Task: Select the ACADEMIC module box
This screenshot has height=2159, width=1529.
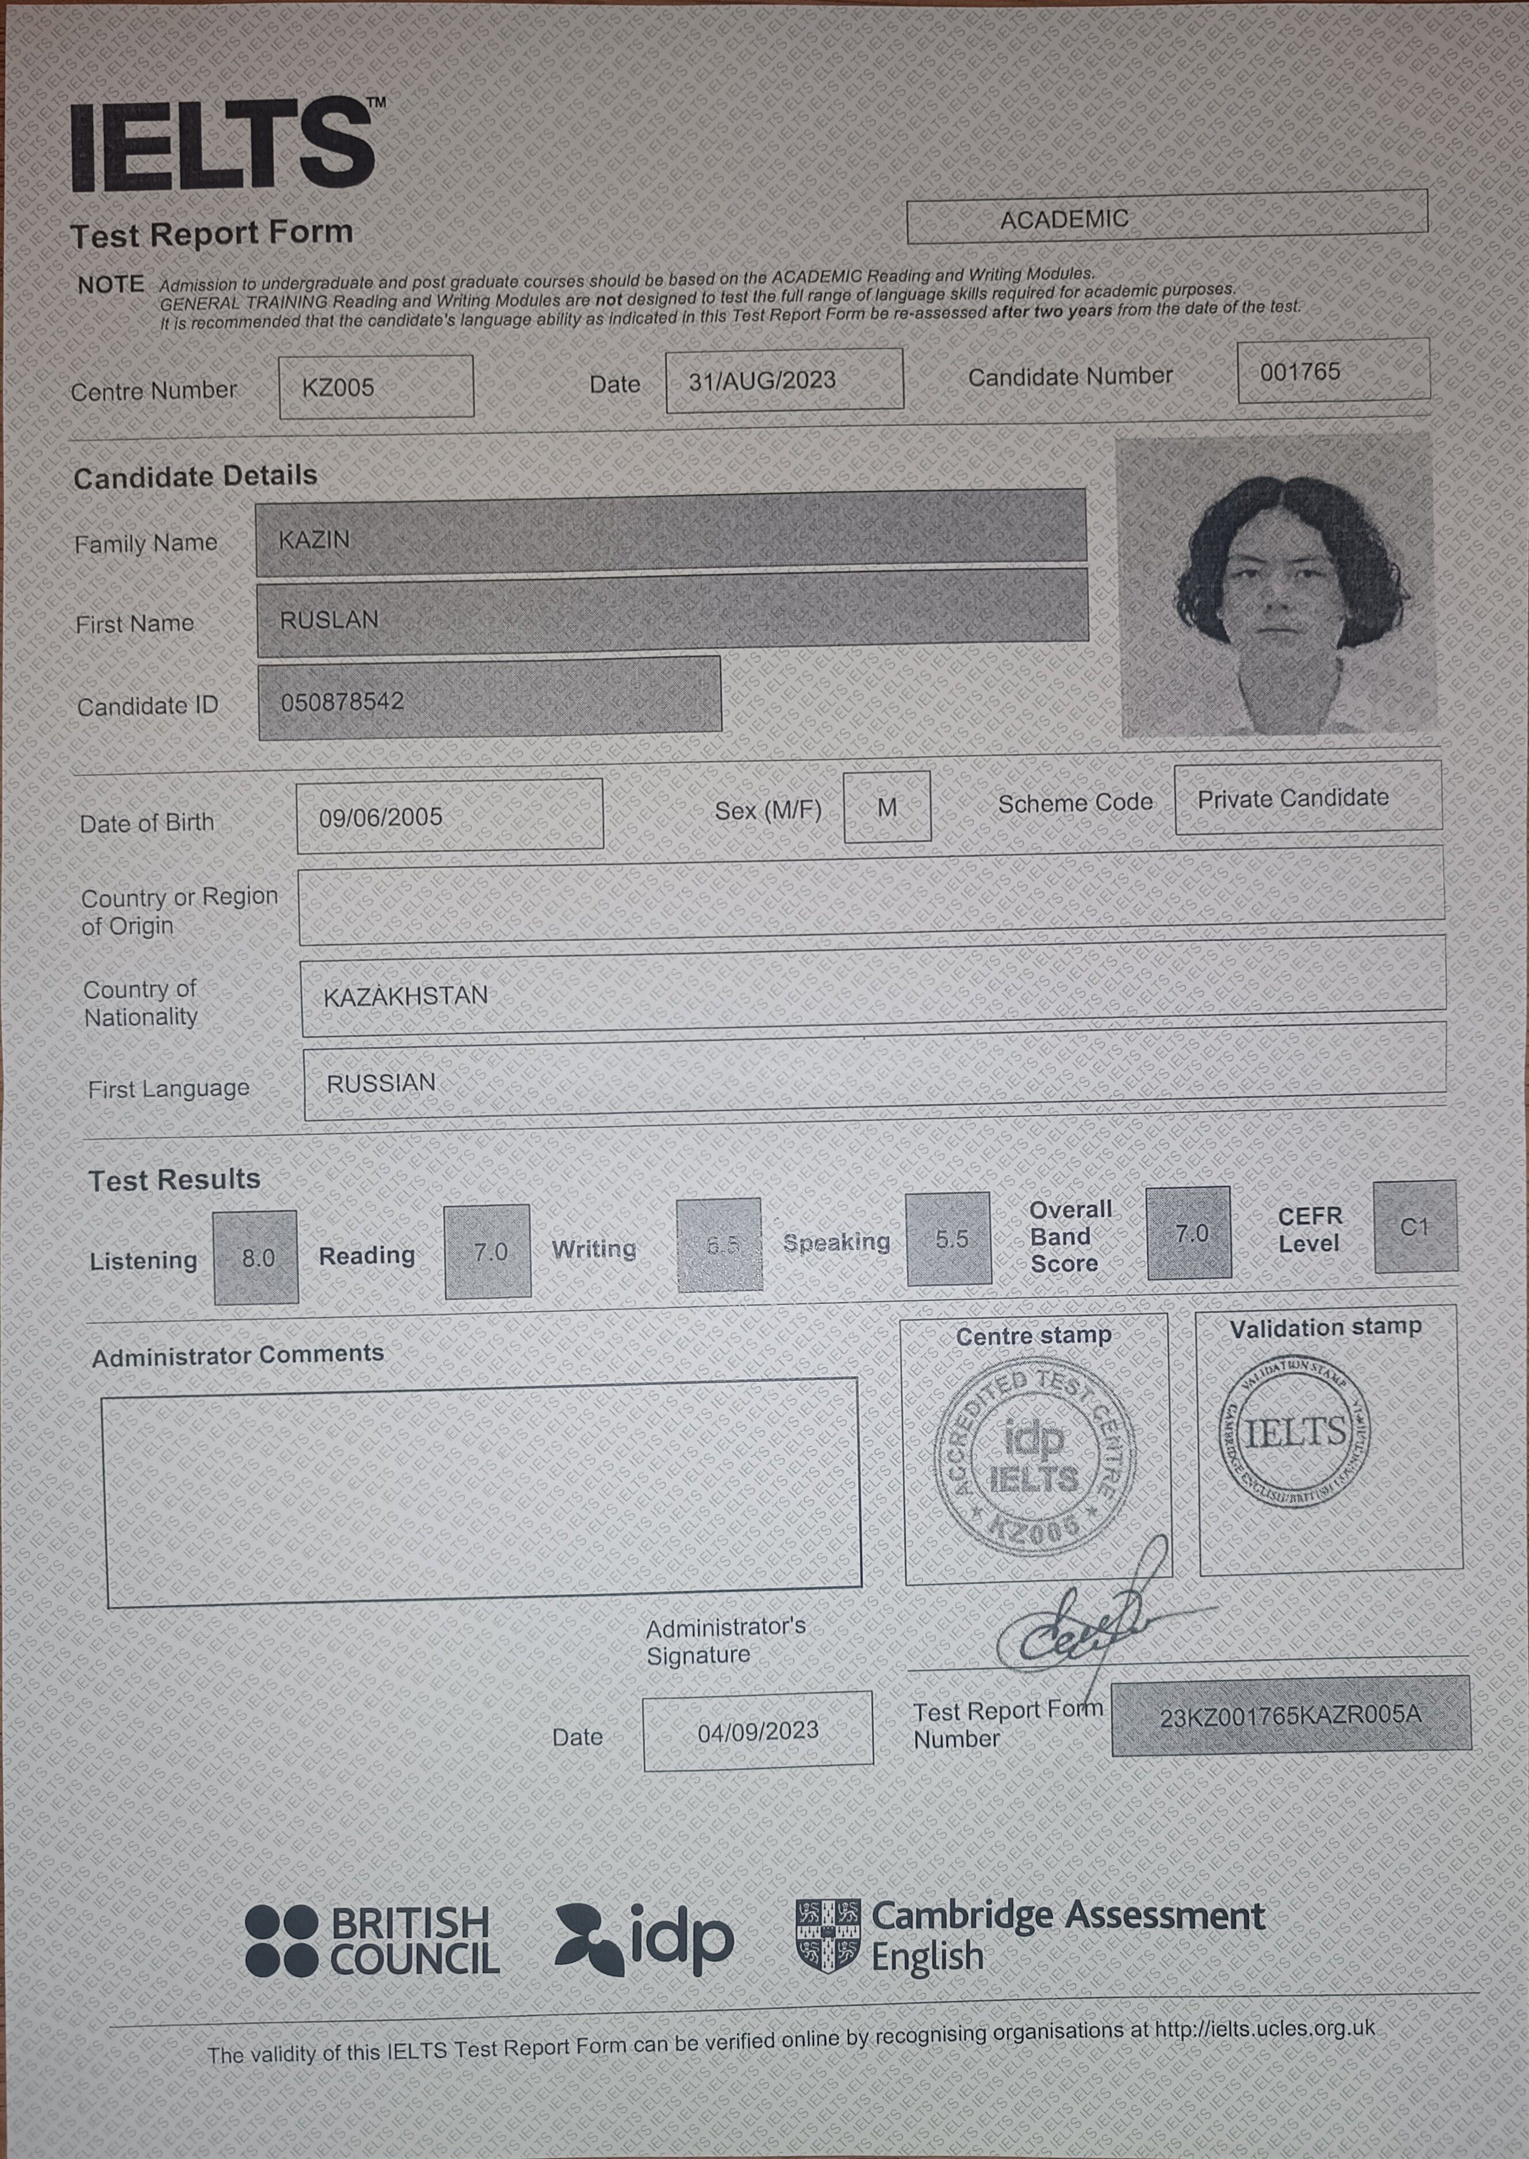Action: (x=1167, y=217)
